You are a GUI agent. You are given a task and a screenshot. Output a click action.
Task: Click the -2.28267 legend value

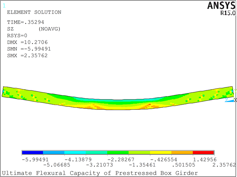(118, 159)
